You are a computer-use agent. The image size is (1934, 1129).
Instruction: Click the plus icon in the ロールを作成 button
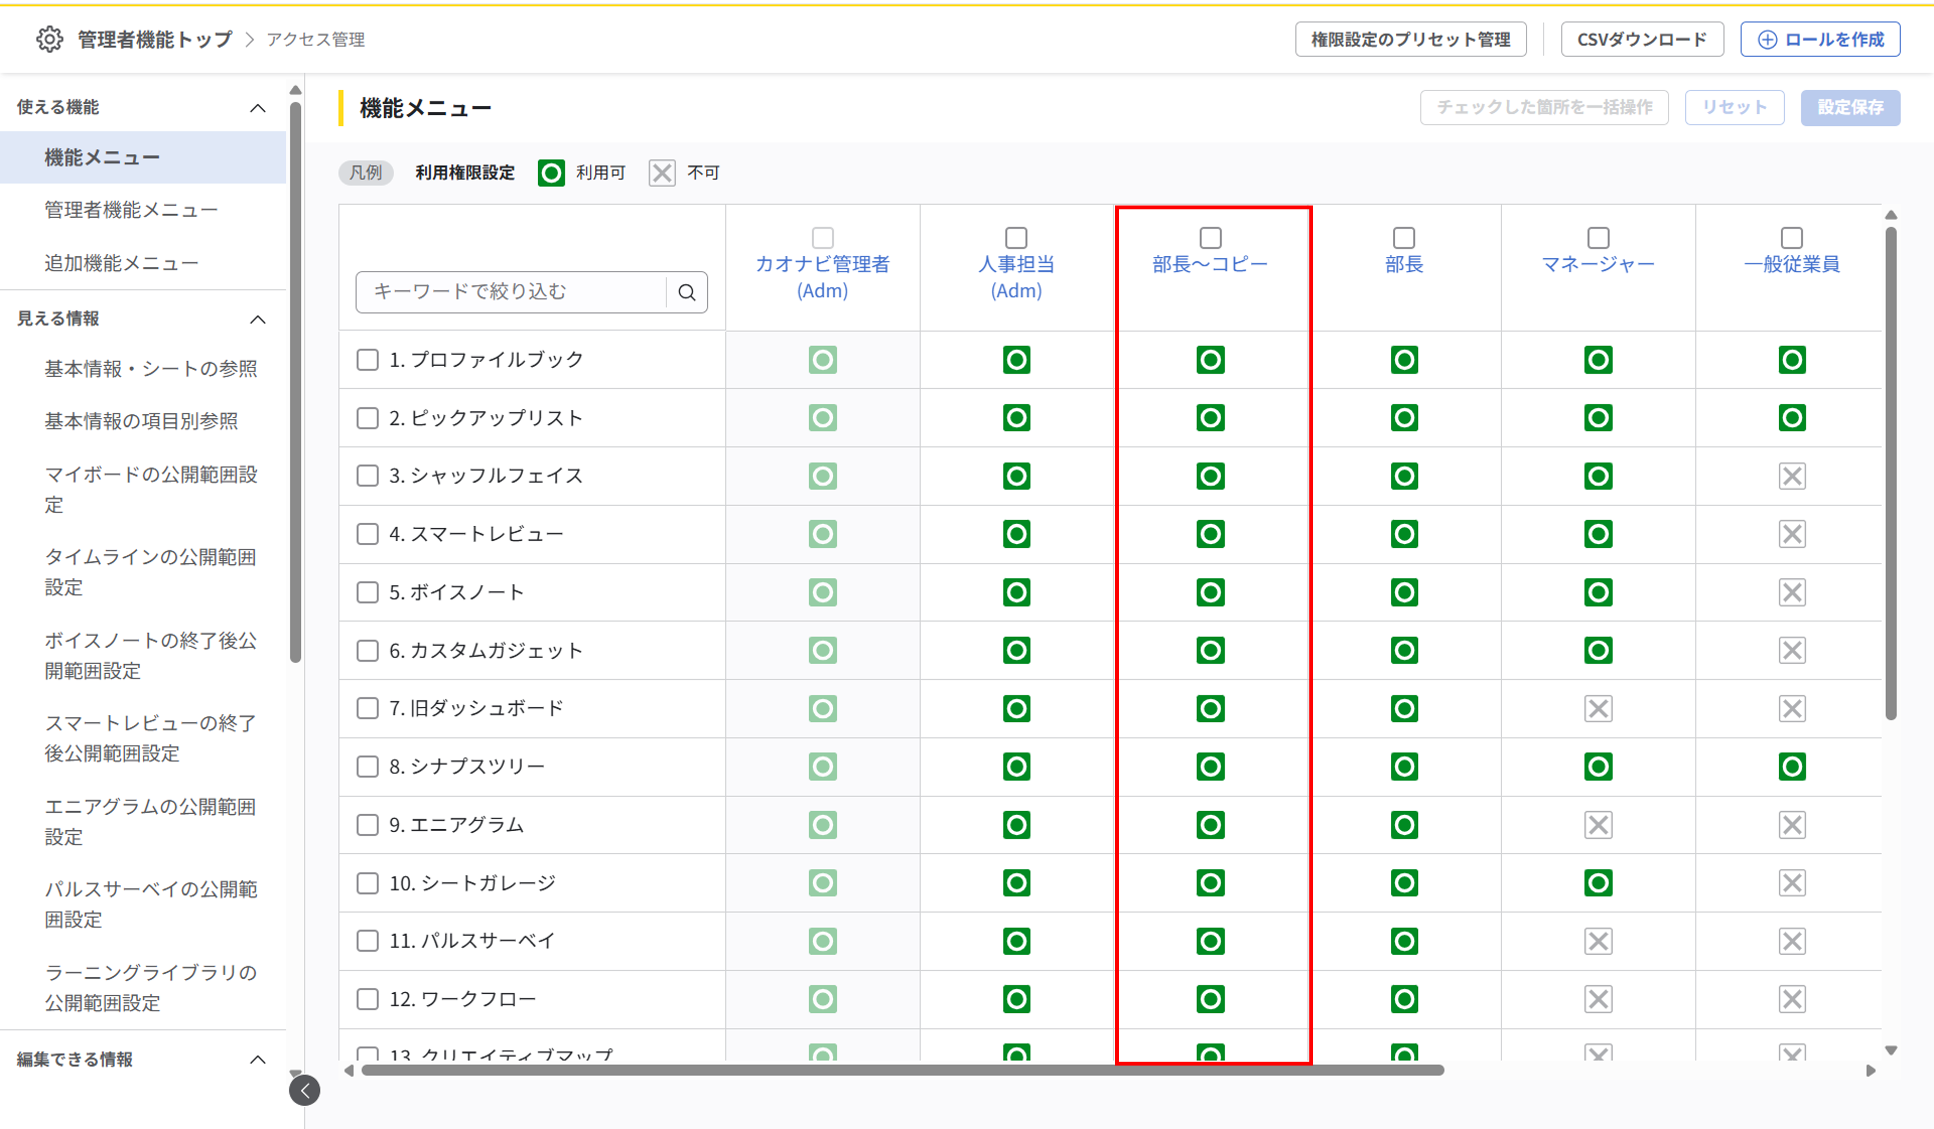[x=1767, y=40]
